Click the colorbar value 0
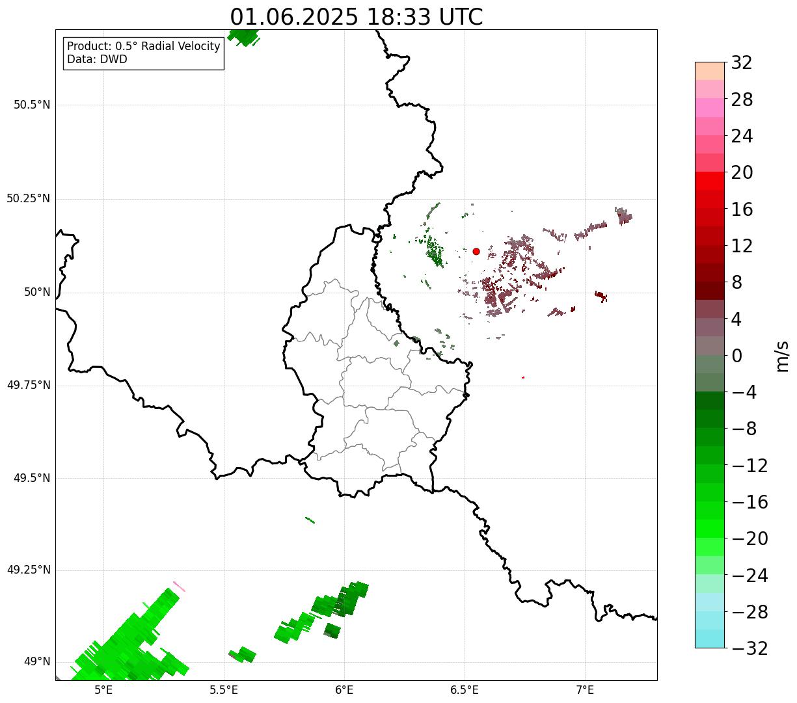The image size is (797, 703). tap(736, 356)
